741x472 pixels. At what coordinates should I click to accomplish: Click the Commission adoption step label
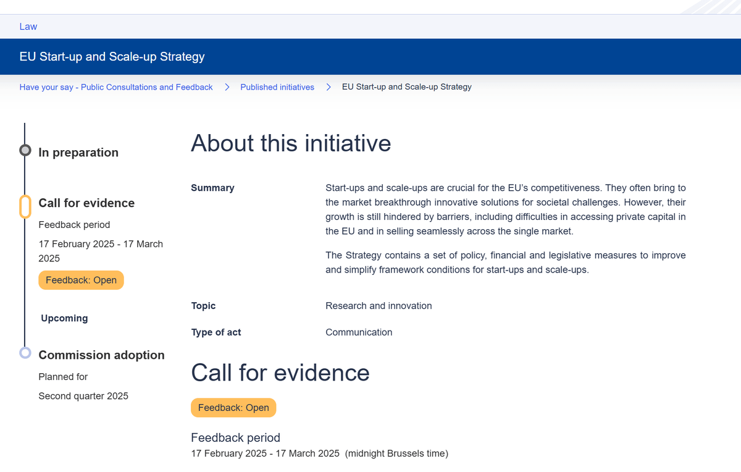tap(101, 355)
